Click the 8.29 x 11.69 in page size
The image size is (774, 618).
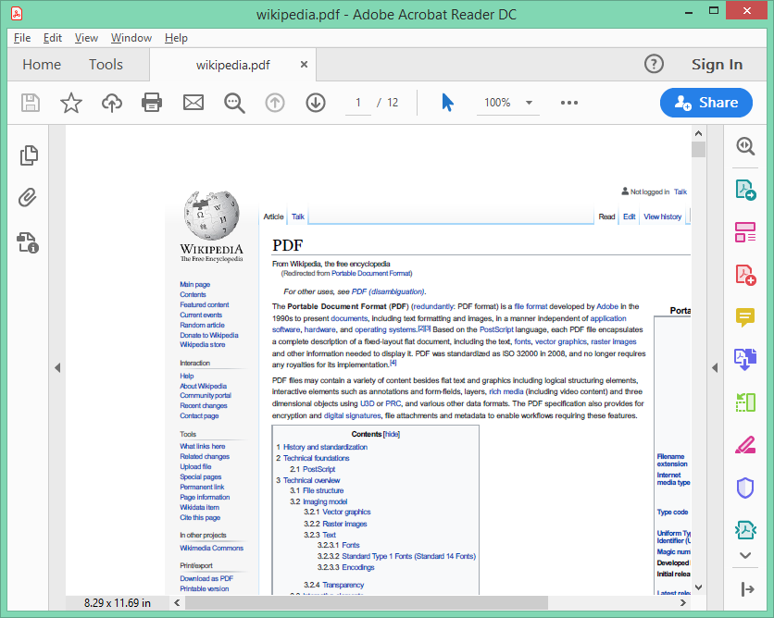tap(118, 602)
